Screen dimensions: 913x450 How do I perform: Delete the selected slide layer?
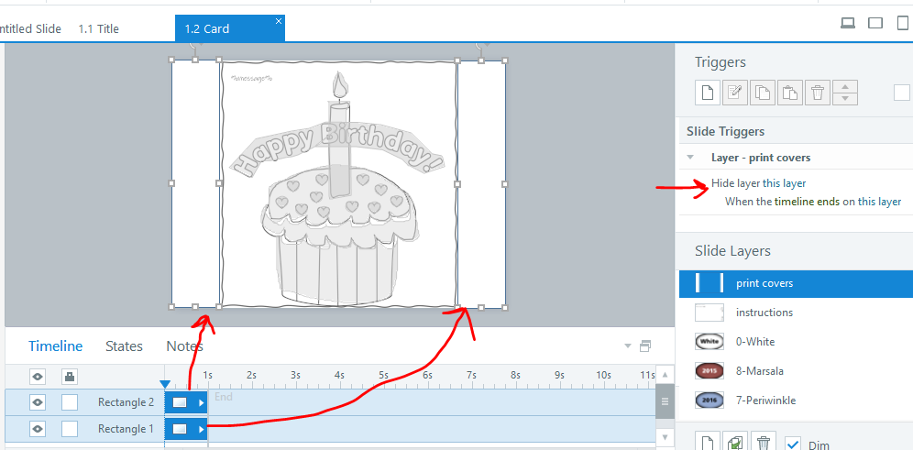763,443
